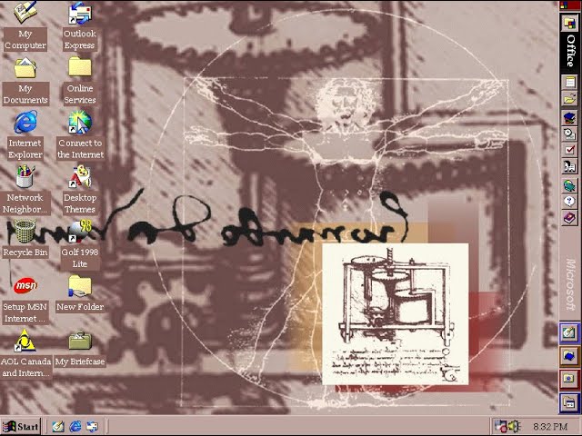Launch Internet Explorer from the desktop
The image size is (582, 436).
25,122
